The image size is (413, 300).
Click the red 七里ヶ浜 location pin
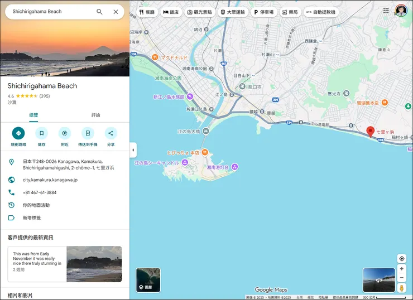[371, 132]
